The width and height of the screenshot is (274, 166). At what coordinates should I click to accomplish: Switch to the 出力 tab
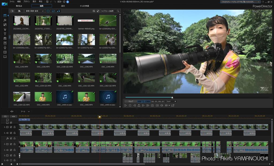[63, 6]
